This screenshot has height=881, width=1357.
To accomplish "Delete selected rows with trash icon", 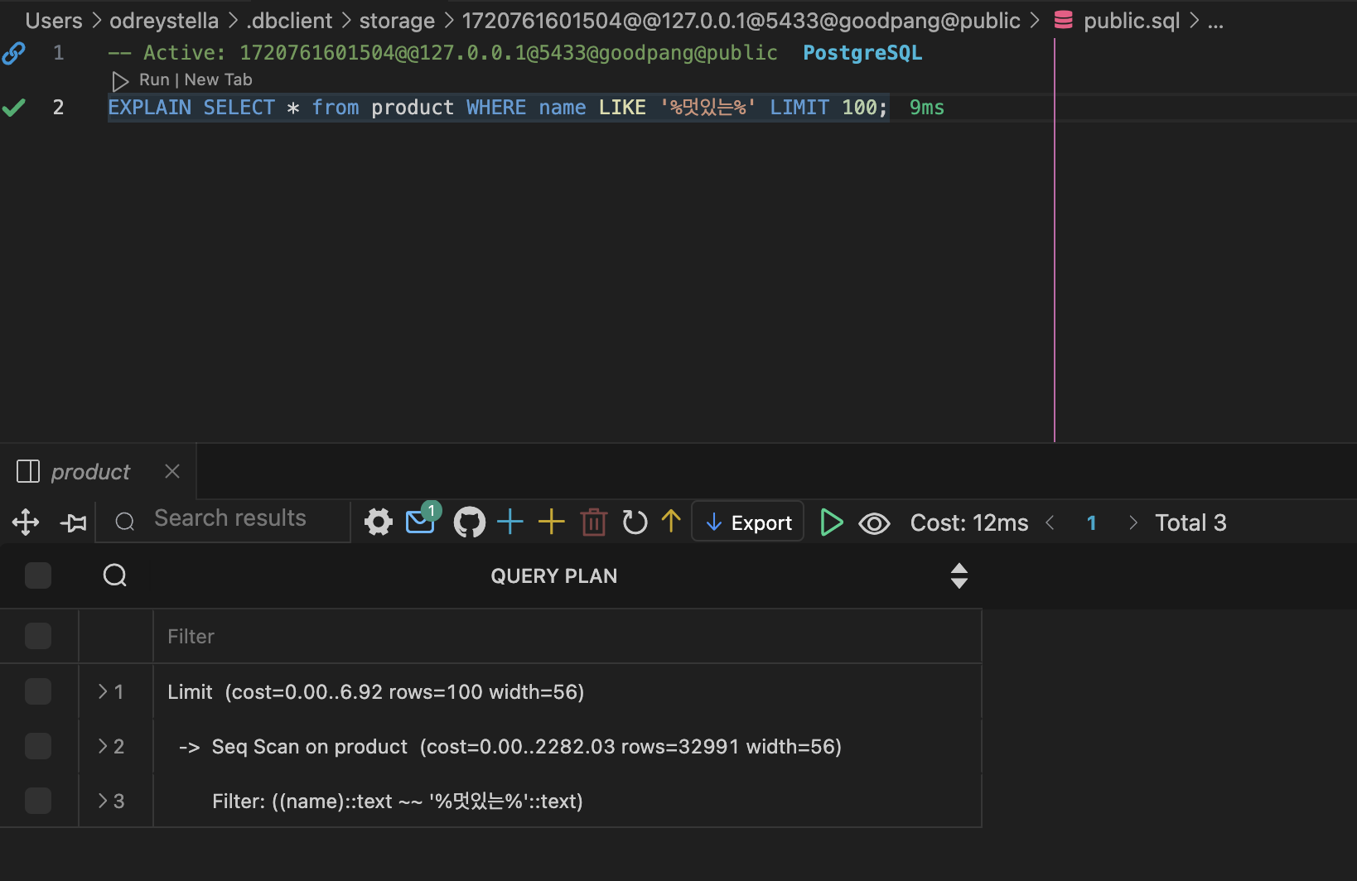I will 594,522.
